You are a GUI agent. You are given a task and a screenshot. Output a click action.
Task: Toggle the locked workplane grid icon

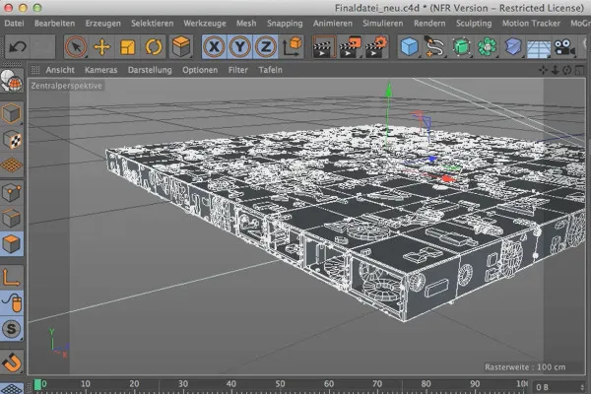click(12, 388)
